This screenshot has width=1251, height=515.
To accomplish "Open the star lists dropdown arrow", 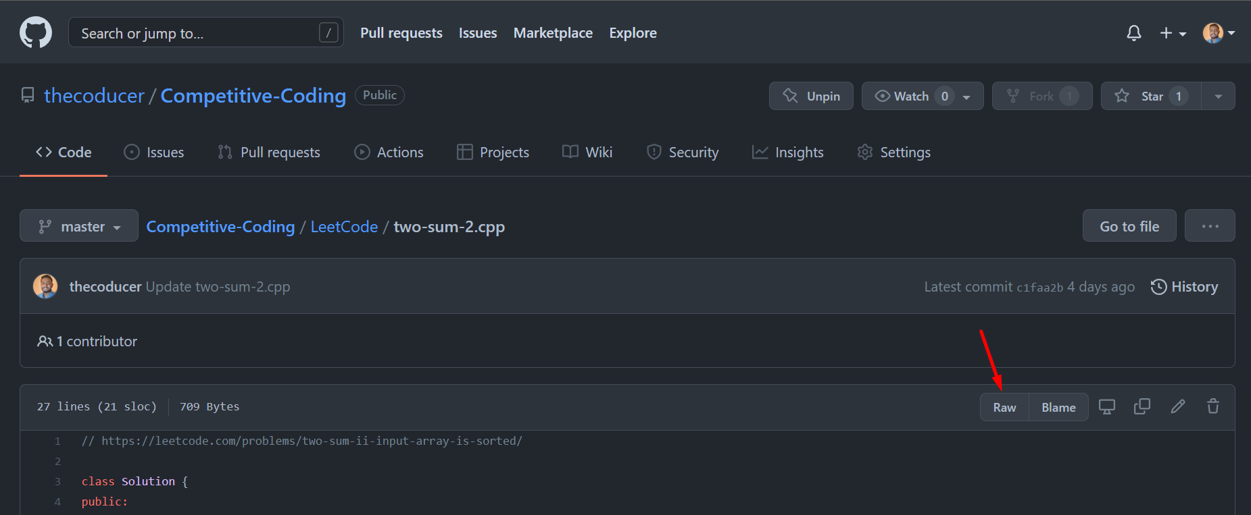I will point(1218,97).
